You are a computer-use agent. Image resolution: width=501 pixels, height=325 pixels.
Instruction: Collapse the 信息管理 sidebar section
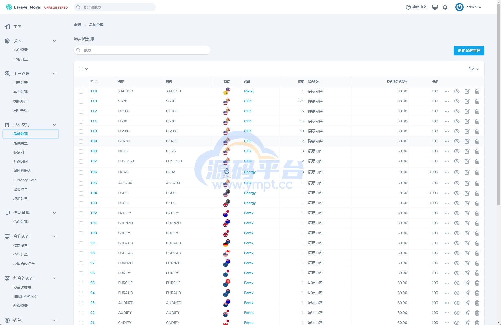(x=54, y=213)
